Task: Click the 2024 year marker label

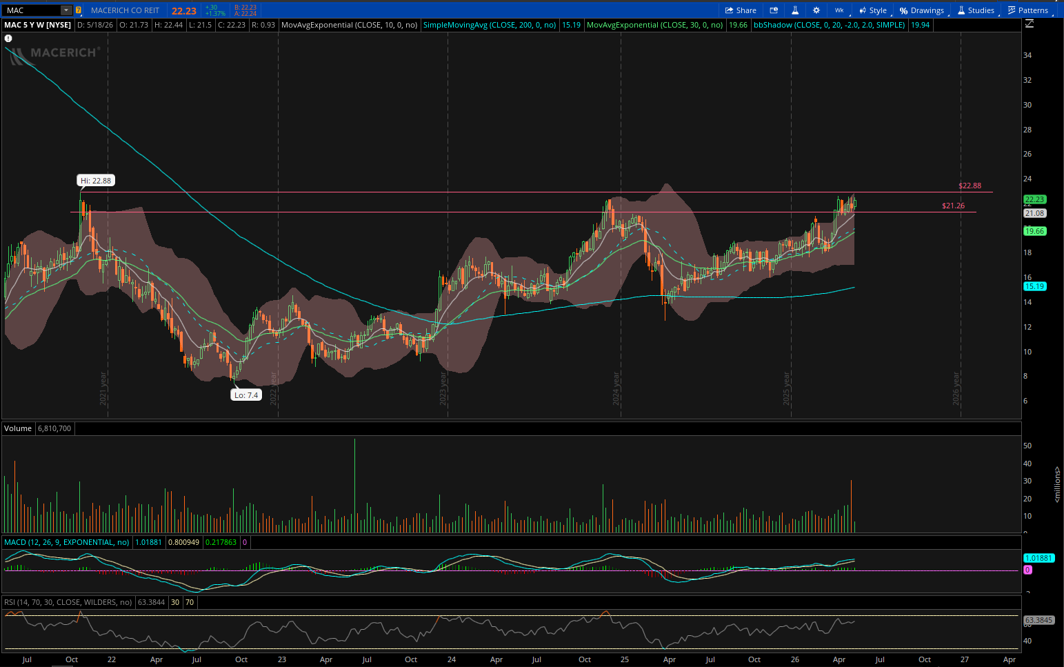Action: (x=616, y=388)
